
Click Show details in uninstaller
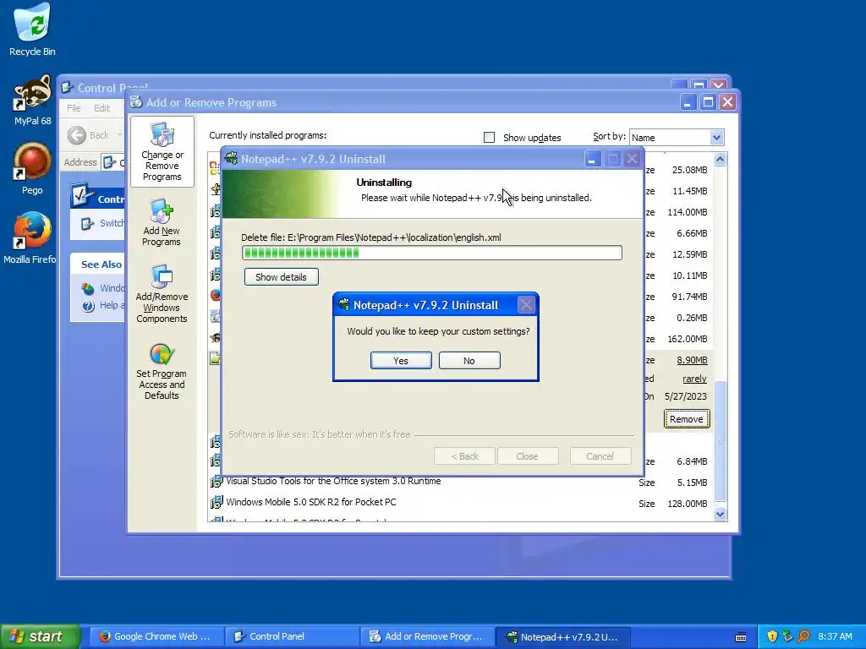pyautogui.click(x=281, y=277)
